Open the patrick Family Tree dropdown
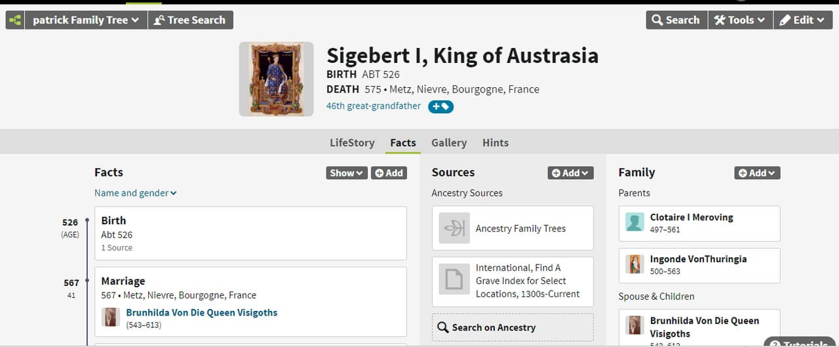This screenshot has height=347, width=839. (x=85, y=20)
